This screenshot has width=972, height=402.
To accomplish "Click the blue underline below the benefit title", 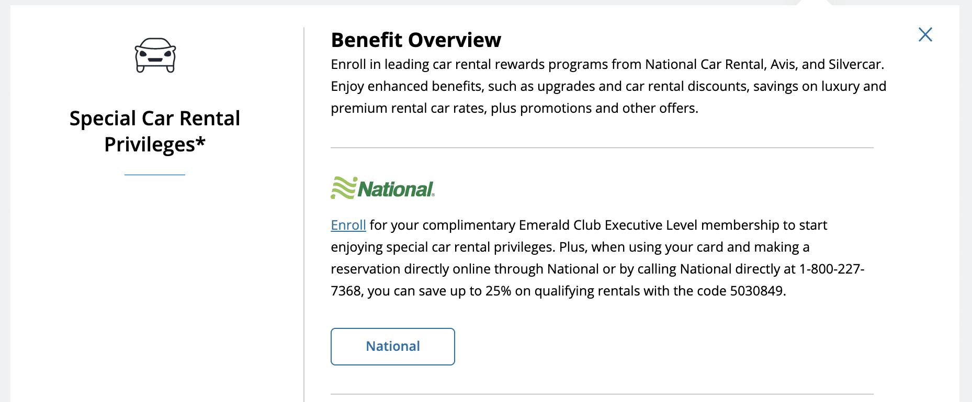I will [155, 174].
